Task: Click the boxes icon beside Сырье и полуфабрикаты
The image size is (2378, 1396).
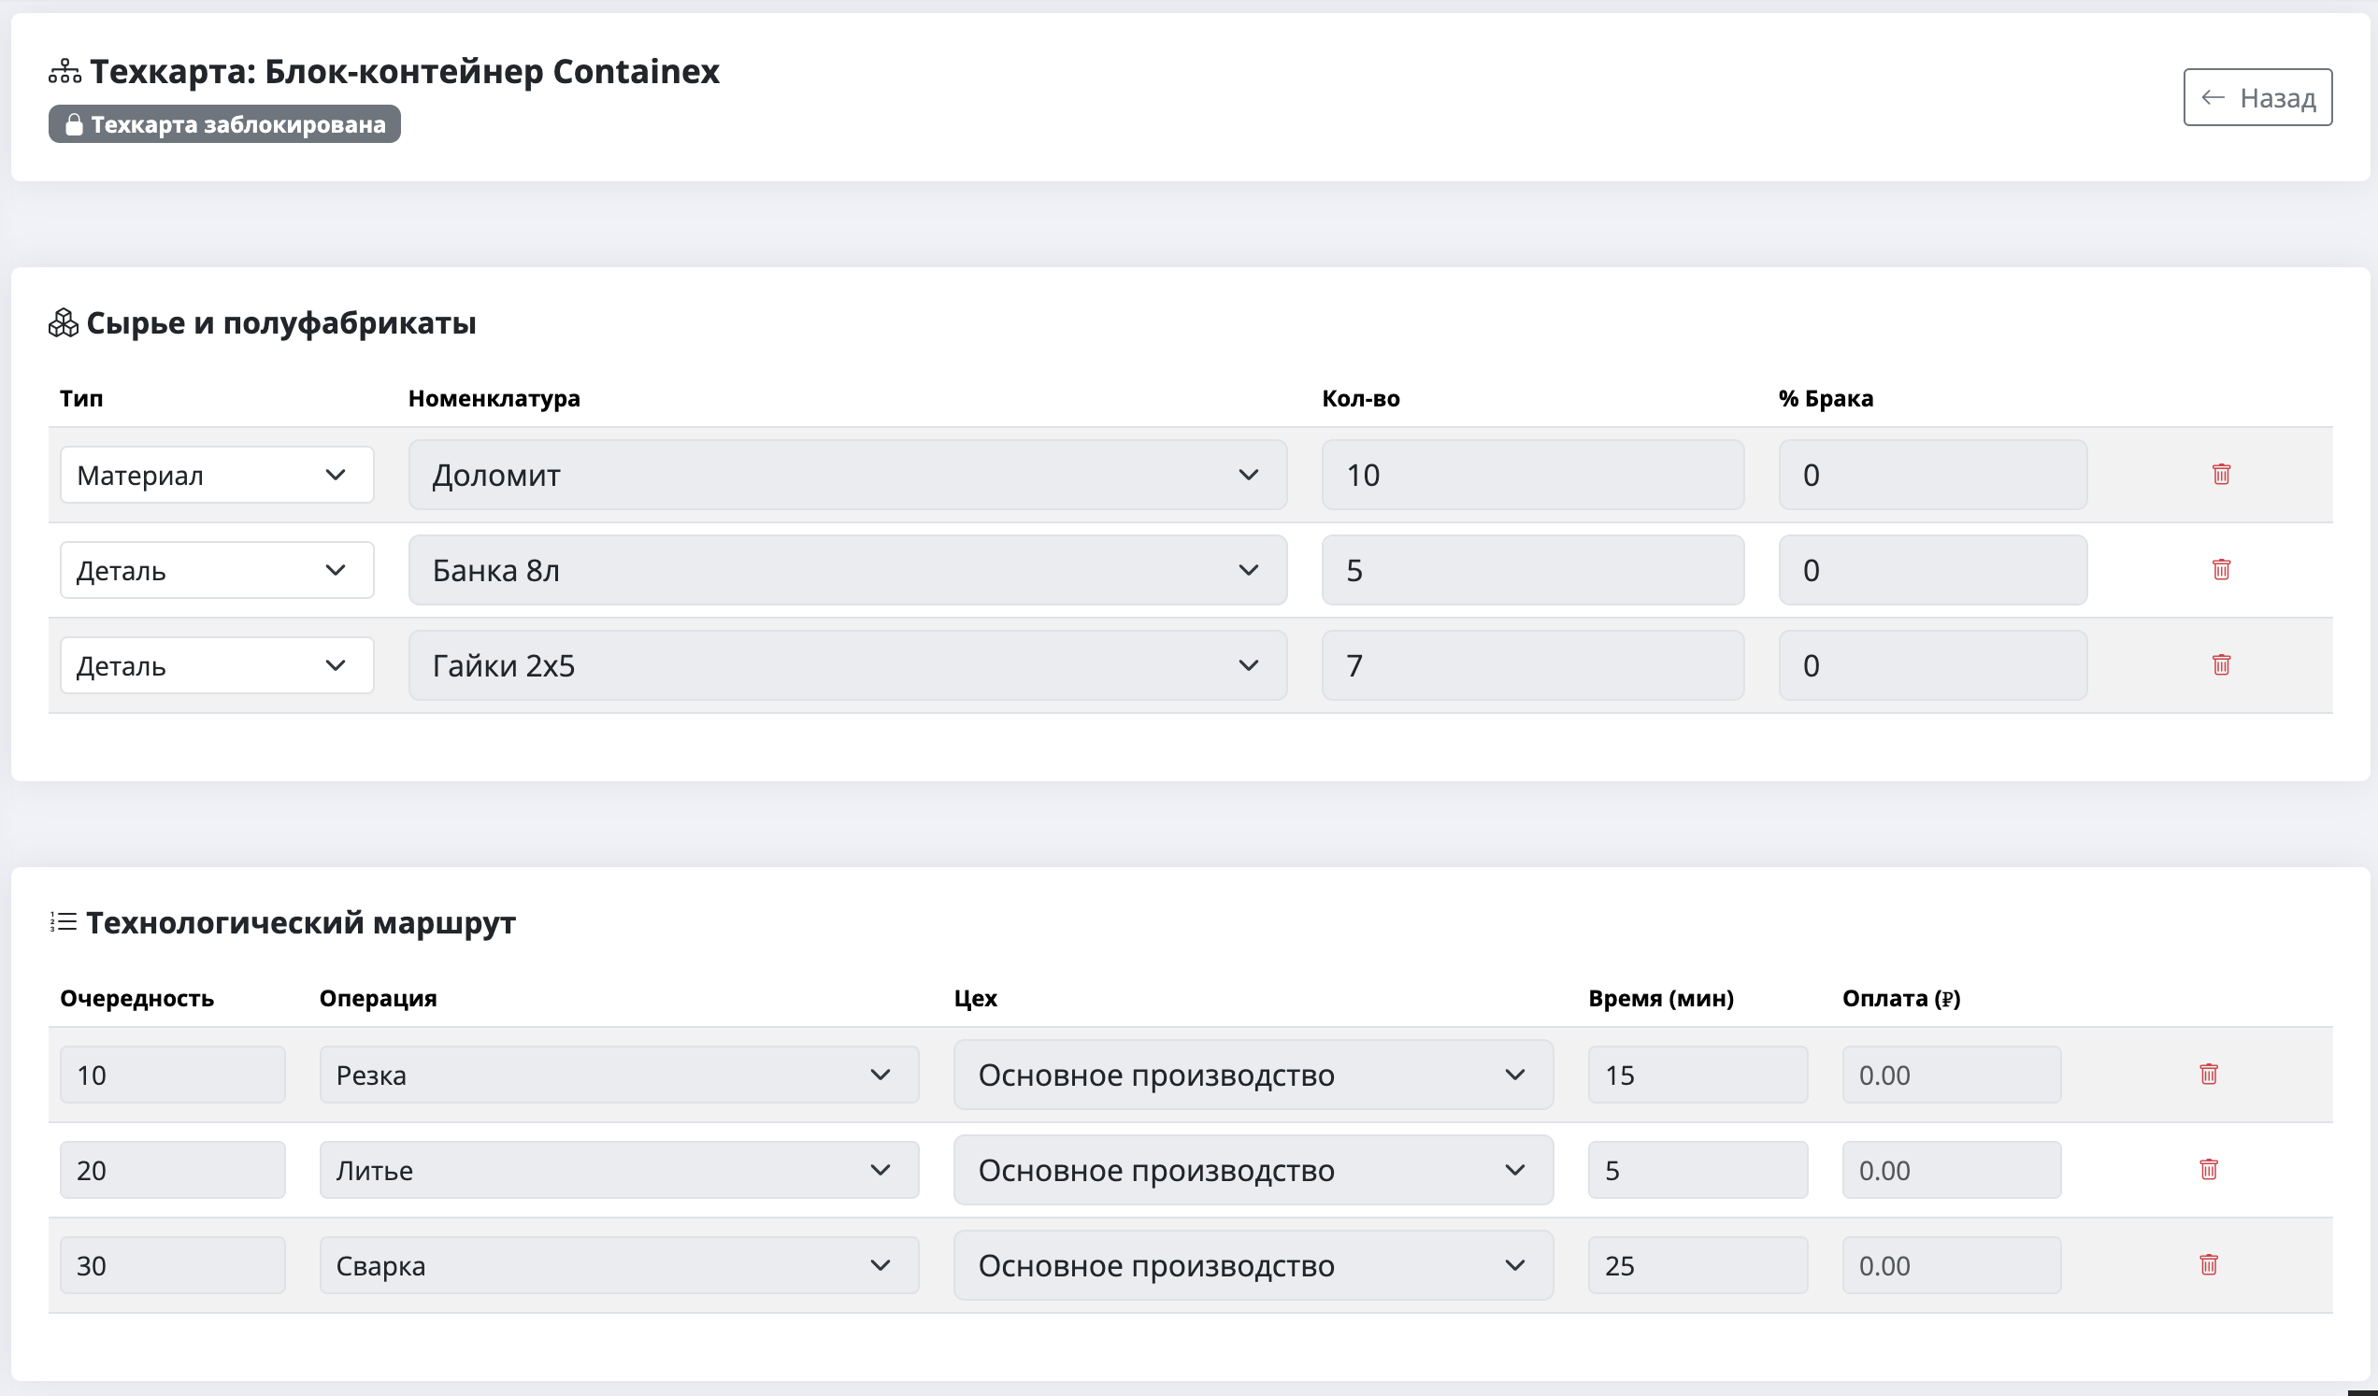Action: click(x=64, y=323)
